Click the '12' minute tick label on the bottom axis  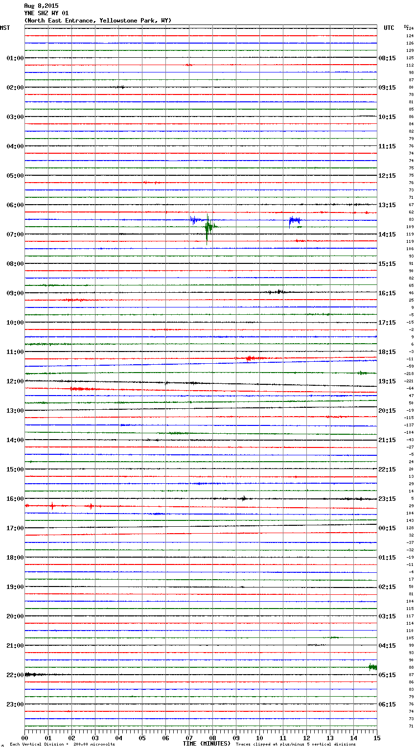(x=306, y=738)
